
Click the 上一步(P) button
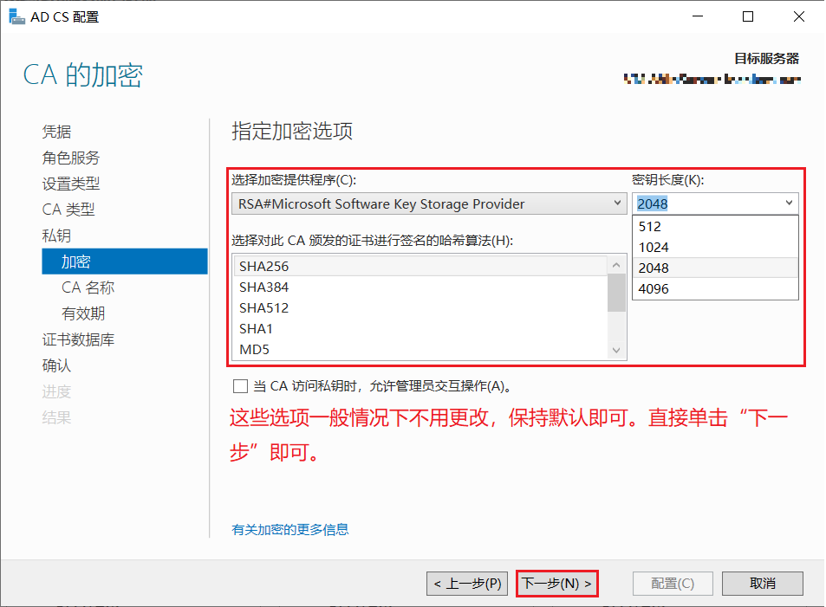pyautogui.click(x=467, y=583)
